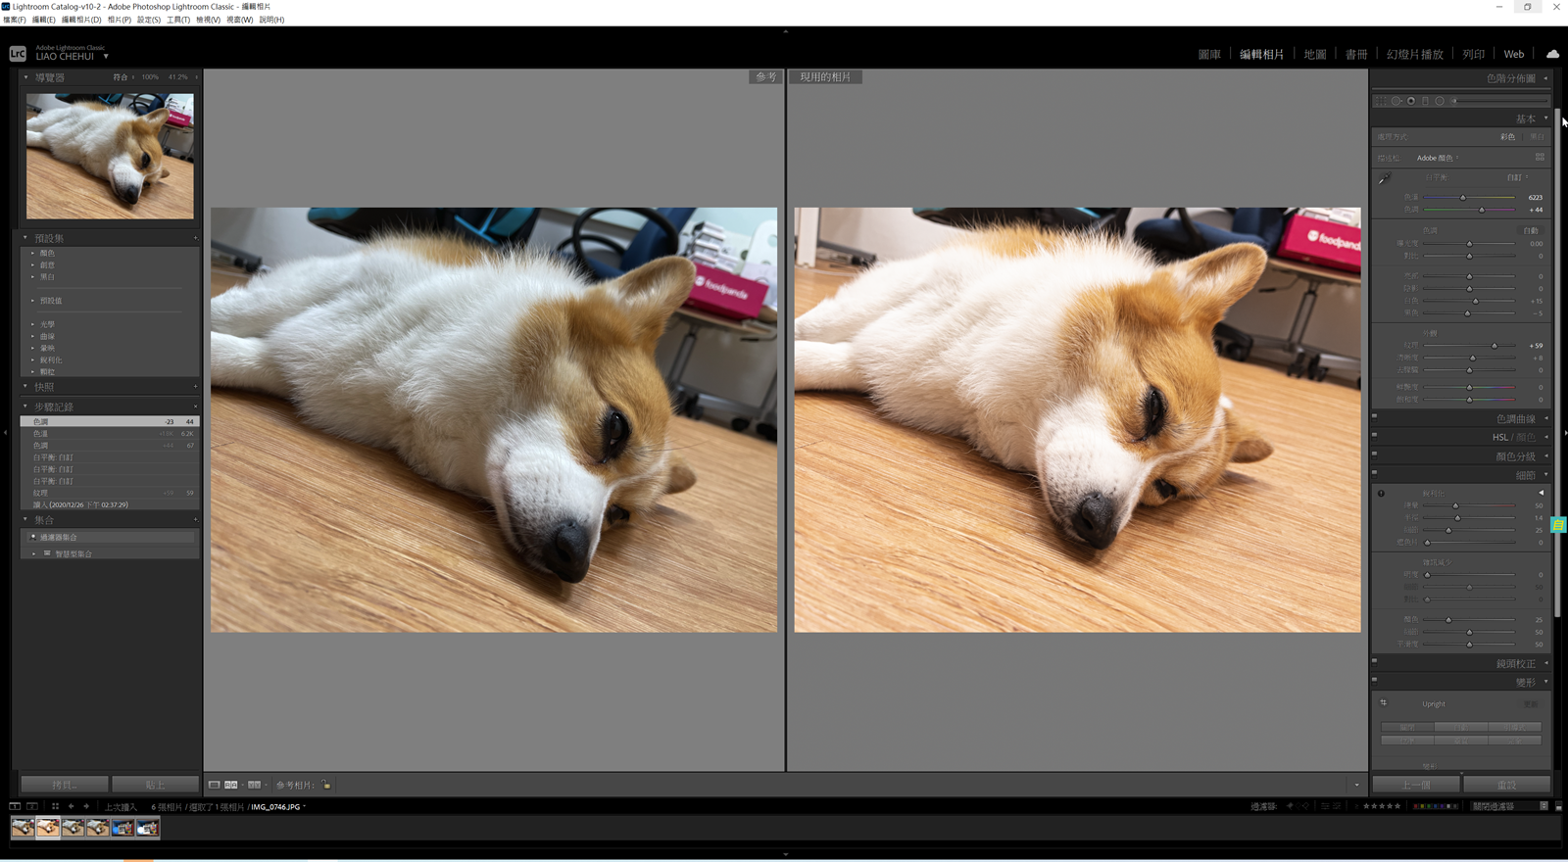Expand the 快照 snapshots panel
The image size is (1568, 862).
coord(26,387)
